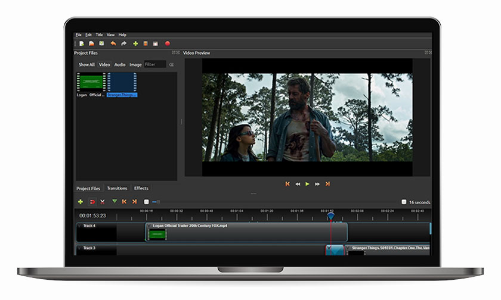Click into the Filter text field
Screen dimensions: 501x300
[x=155, y=64]
